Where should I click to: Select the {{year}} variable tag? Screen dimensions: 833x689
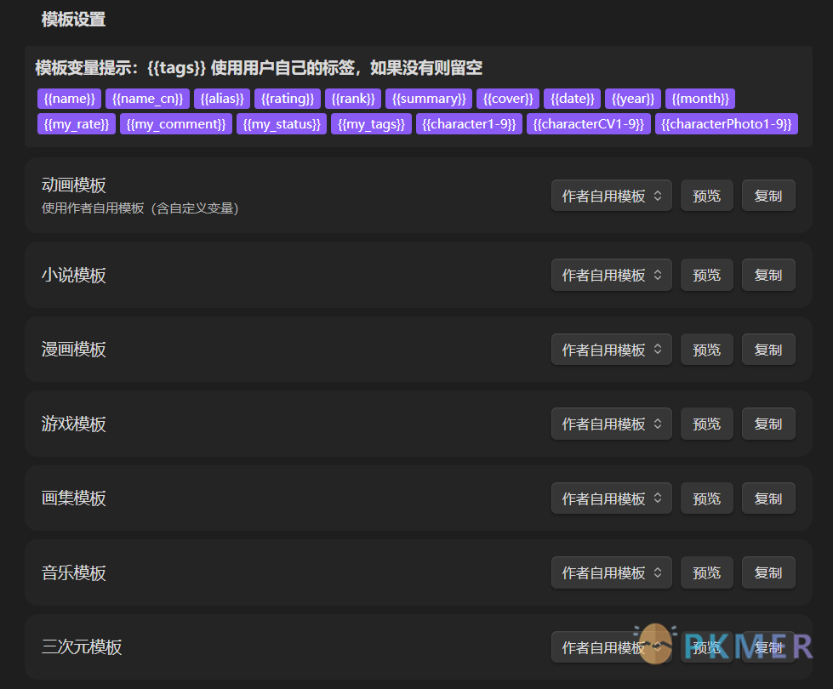[633, 99]
